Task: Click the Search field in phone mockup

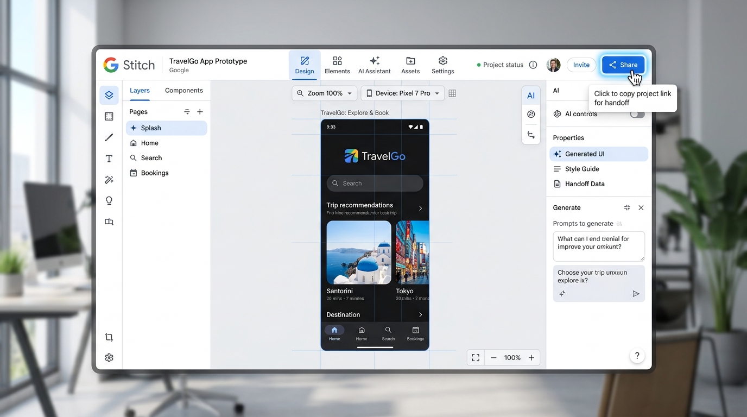Action: (x=375, y=184)
